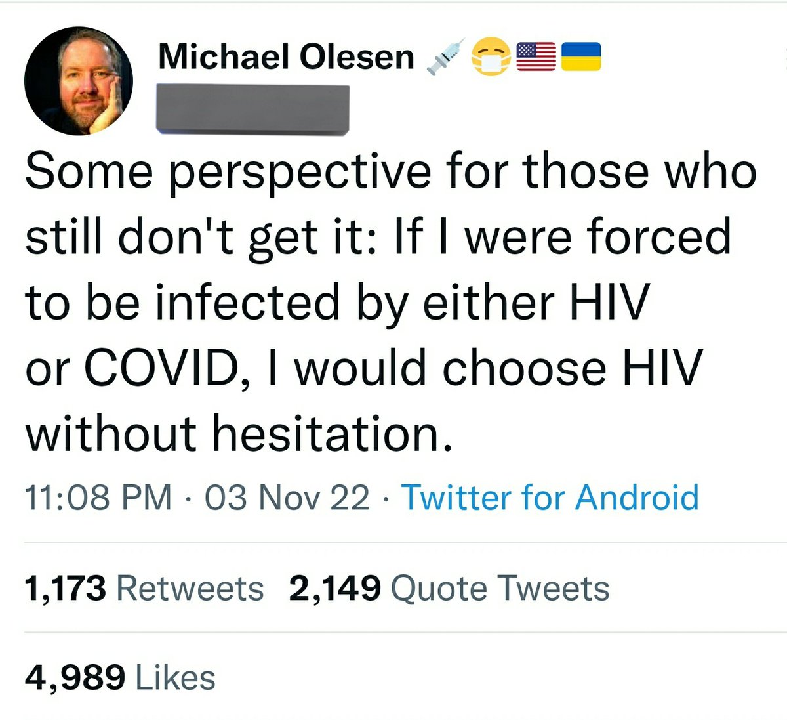Viewport: 787px width, 720px height.
Task: Show the 4,989 Likes list
Action: click(x=120, y=677)
